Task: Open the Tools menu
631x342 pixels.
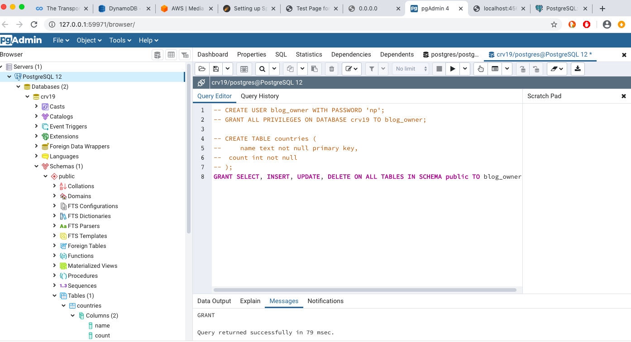Action: point(120,40)
